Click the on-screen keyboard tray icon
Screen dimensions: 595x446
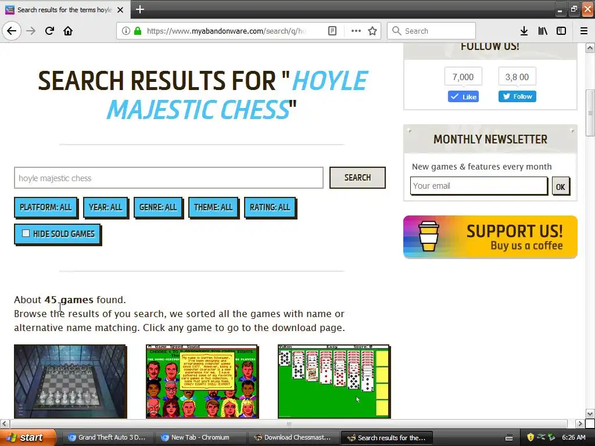click(509, 438)
